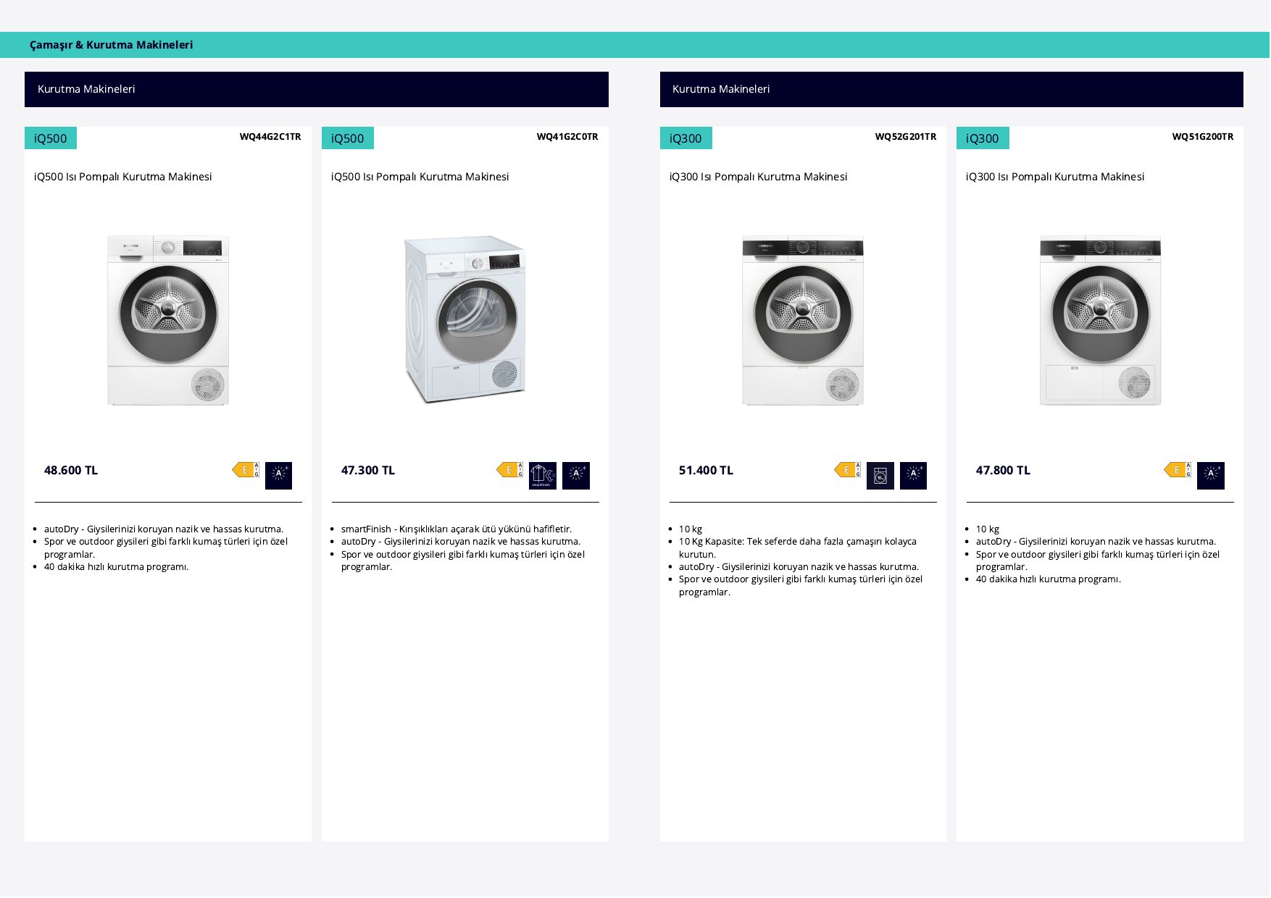Click the 'Spor ve outdoor' bullet under 47.800 TL
1271x898 pixels.
1098,561
